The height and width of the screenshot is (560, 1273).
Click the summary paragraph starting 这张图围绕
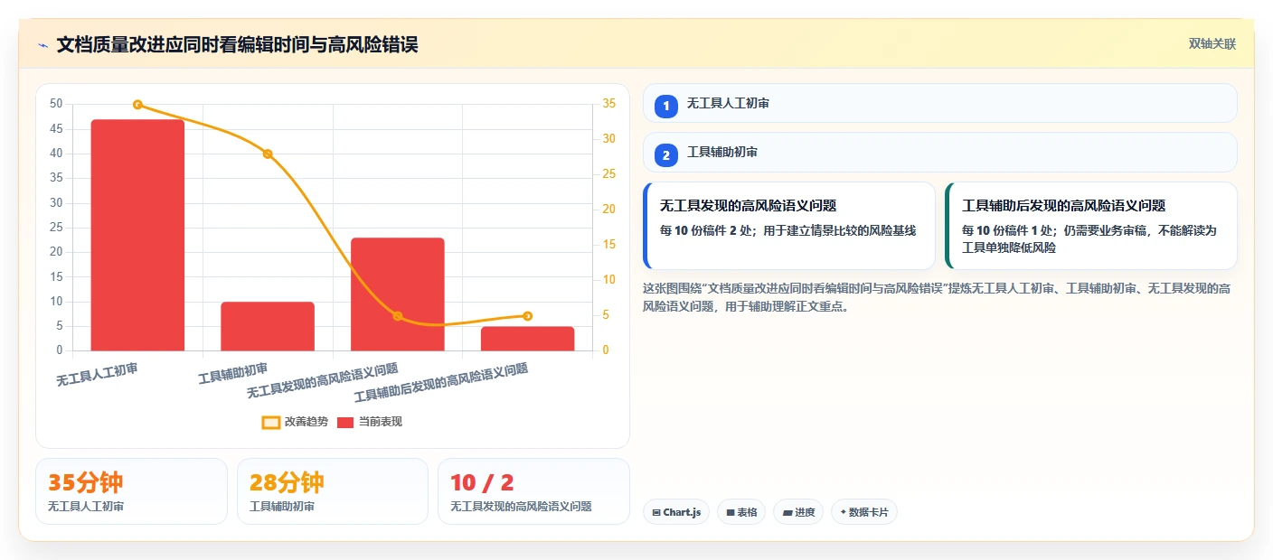[936, 297]
